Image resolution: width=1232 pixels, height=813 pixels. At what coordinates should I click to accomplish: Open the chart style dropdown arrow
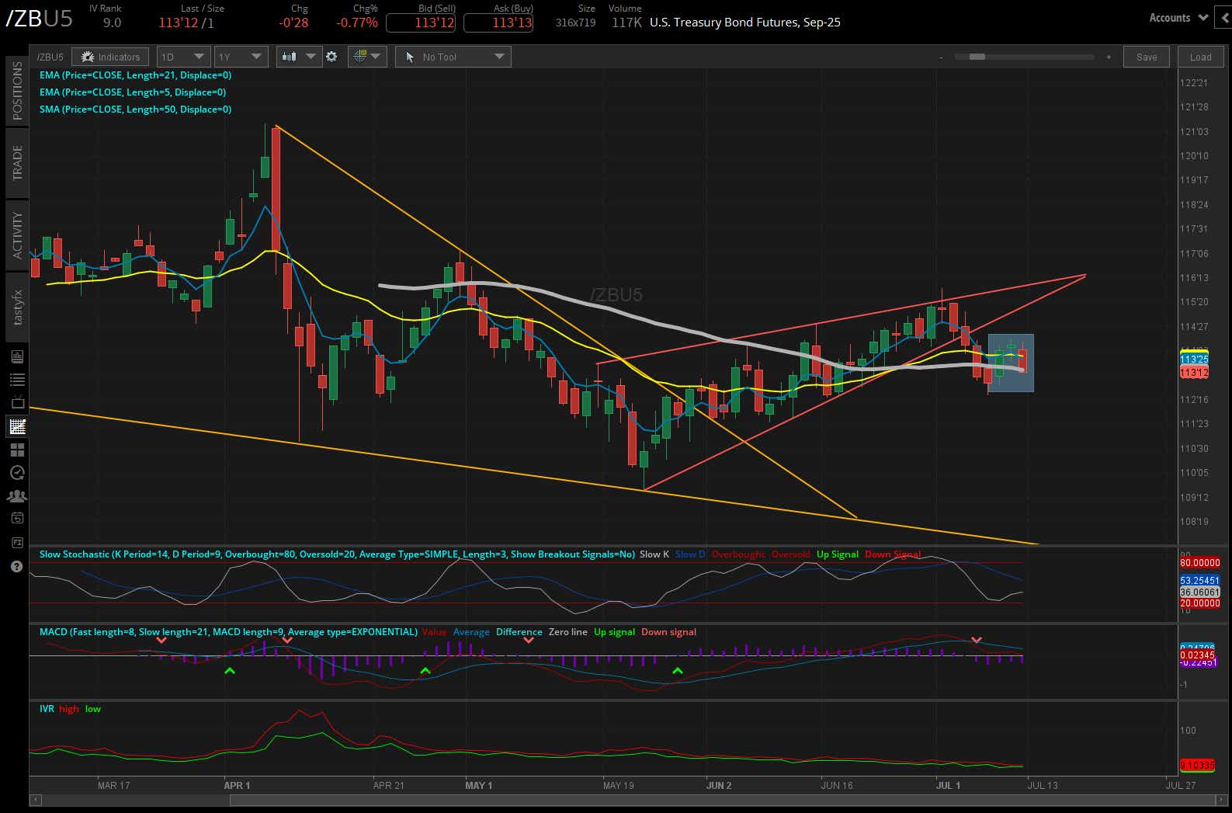pyautogui.click(x=311, y=57)
